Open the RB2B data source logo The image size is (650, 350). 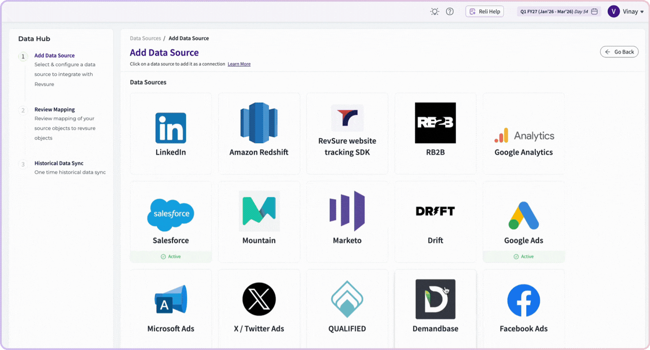point(435,123)
